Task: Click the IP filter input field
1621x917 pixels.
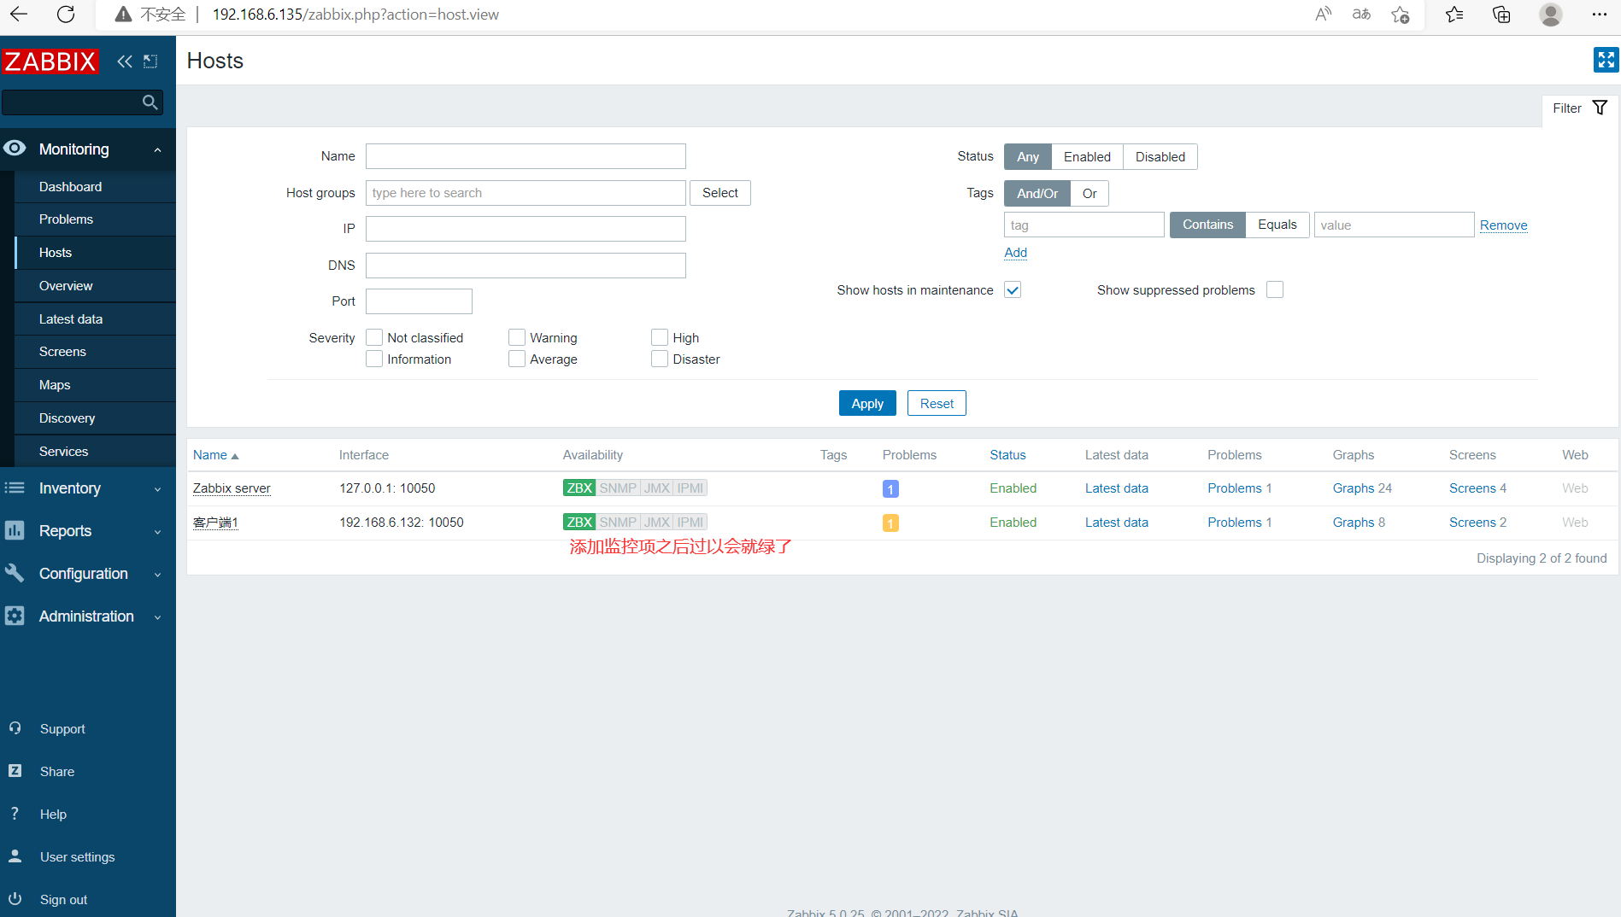Action: 526,229
